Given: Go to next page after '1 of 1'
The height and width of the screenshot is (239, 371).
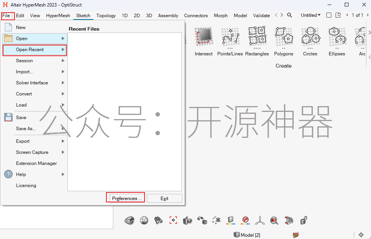Looking at the screenshot, I should click(368, 15).
